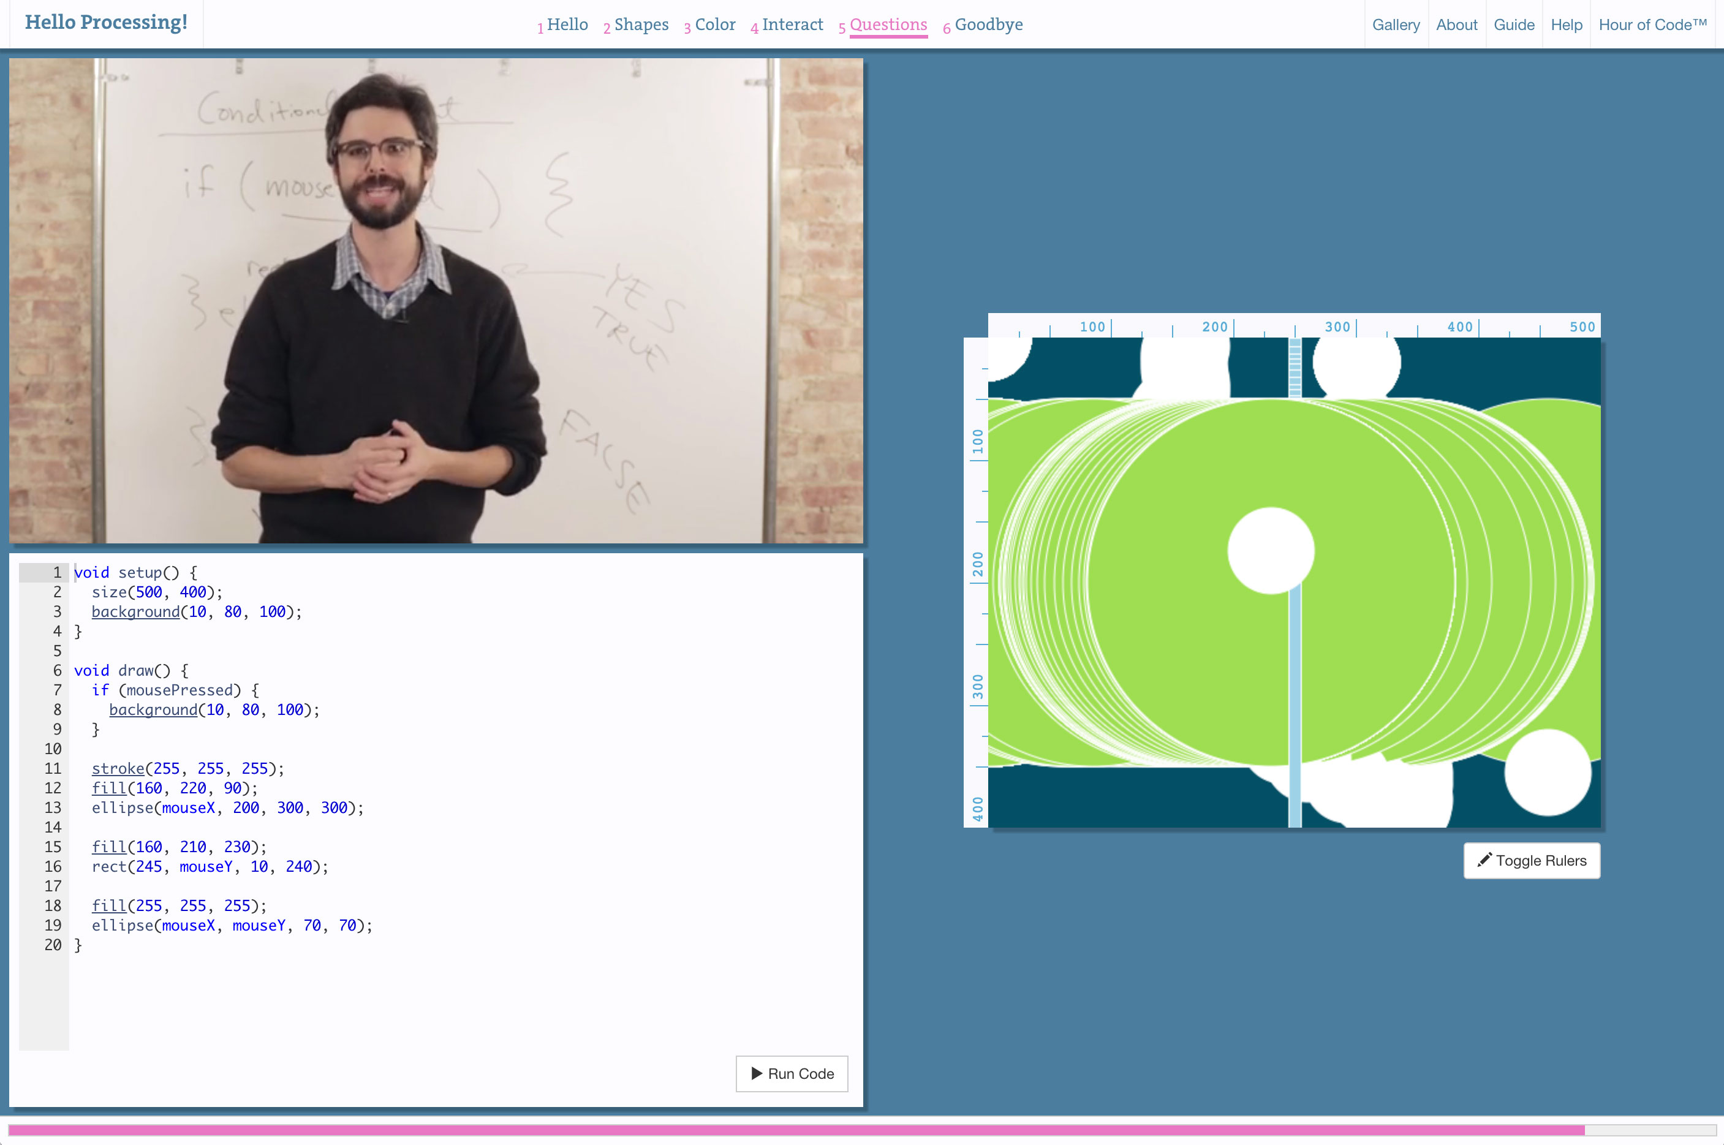Open the About page link
This screenshot has width=1724, height=1145.
1456,25
